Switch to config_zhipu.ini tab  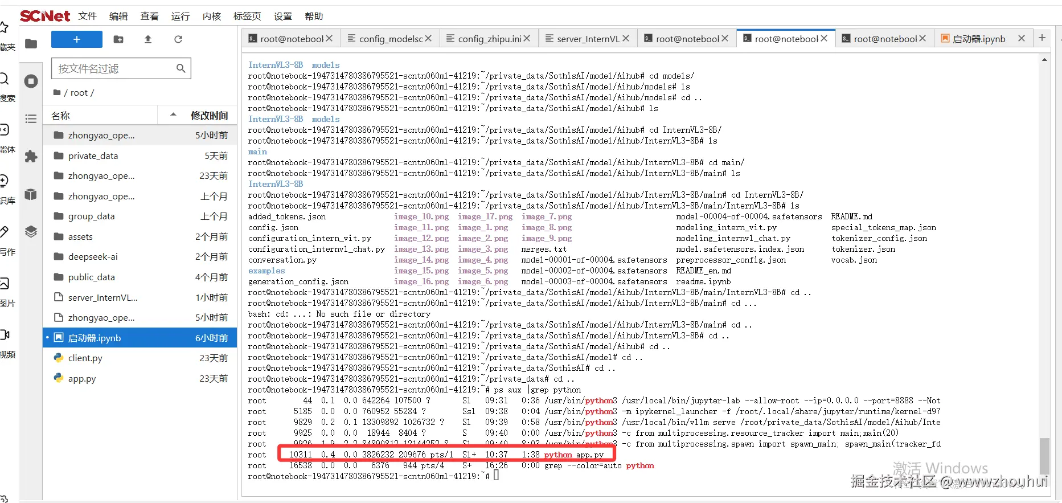[489, 39]
